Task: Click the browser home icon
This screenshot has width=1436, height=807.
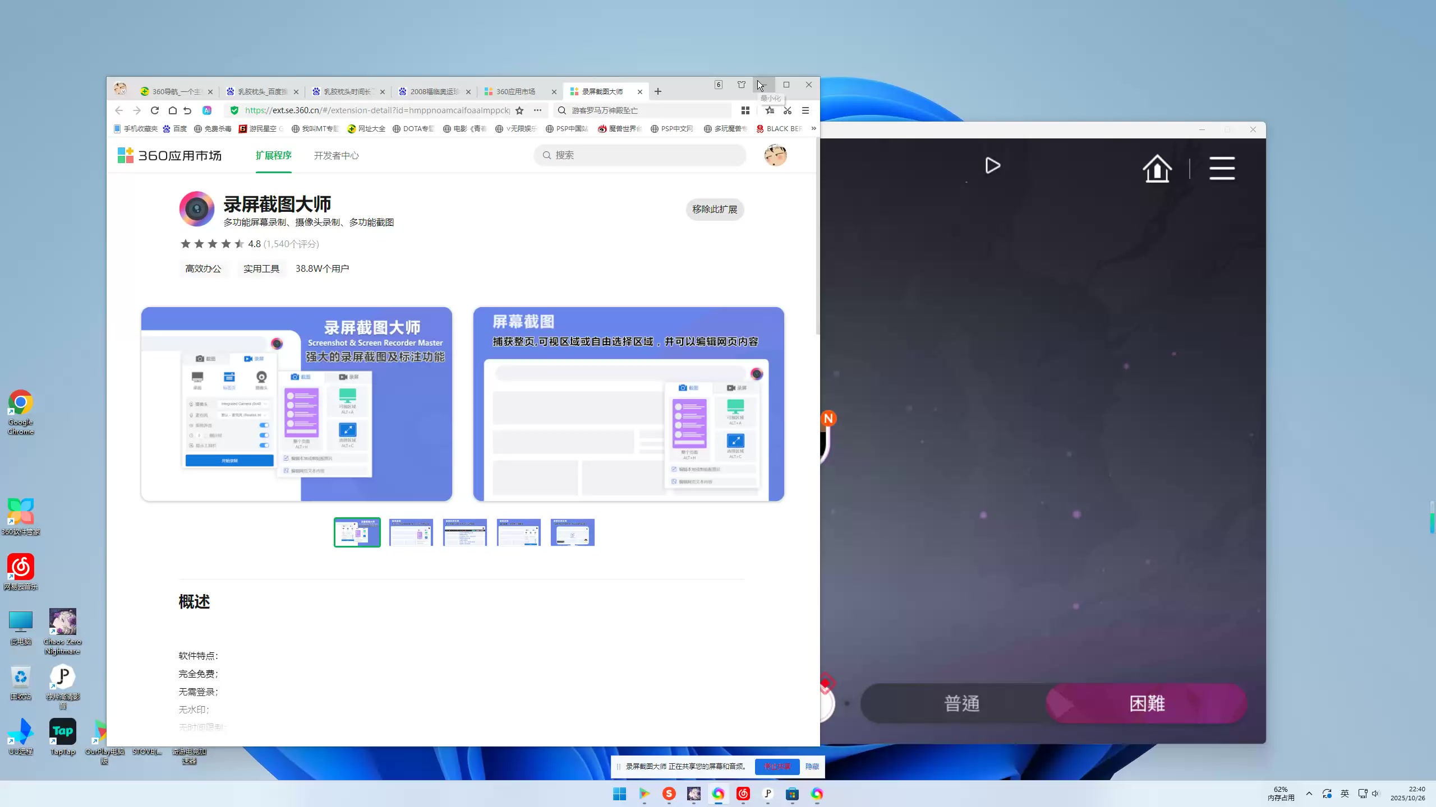Action: (x=173, y=110)
